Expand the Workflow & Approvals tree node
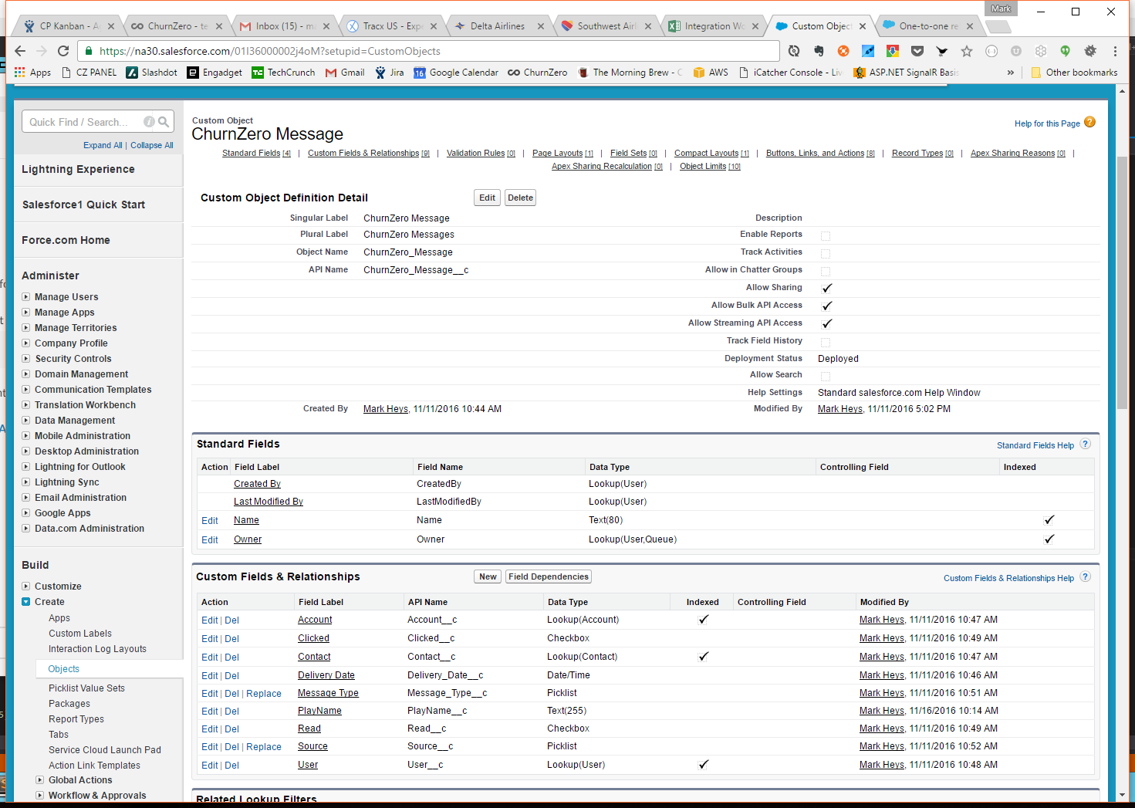 tap(40, 795)
